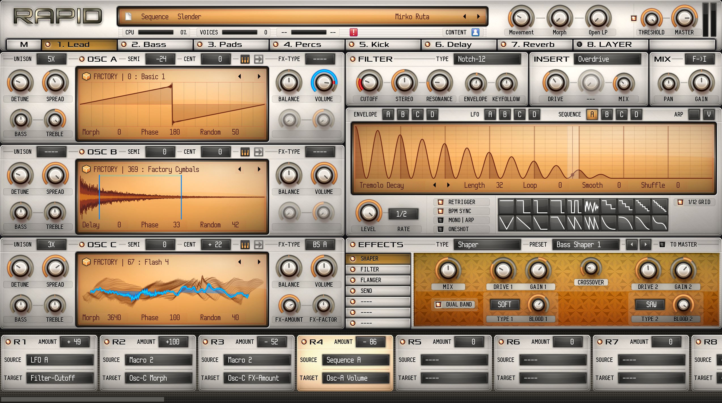Click the ARP V button

click(709, 114)
